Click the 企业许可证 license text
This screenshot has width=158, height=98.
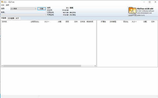pos(132,15)
